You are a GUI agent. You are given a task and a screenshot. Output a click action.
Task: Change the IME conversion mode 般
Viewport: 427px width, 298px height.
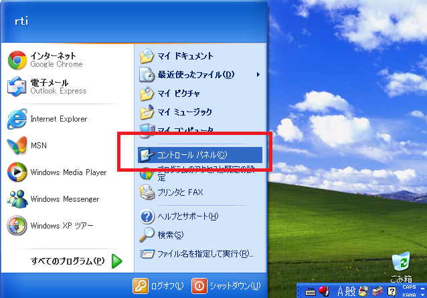pos(351,291)
